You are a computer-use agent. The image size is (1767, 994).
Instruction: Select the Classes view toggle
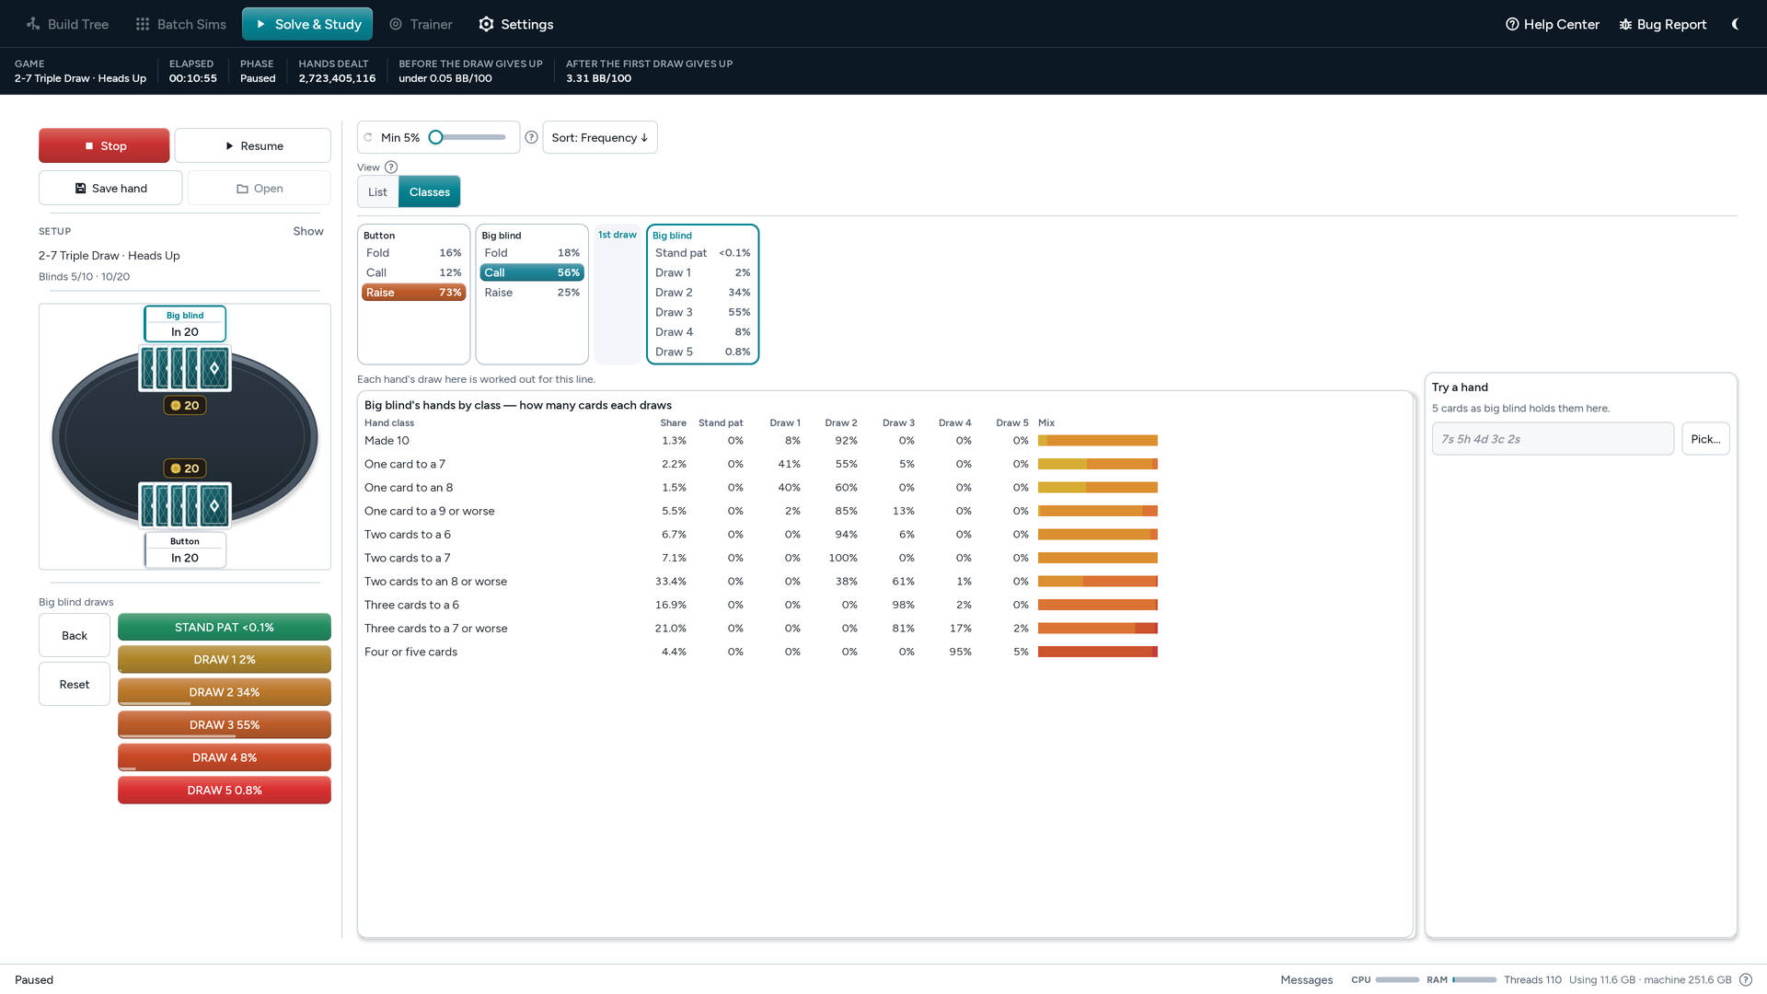[430, 192]
